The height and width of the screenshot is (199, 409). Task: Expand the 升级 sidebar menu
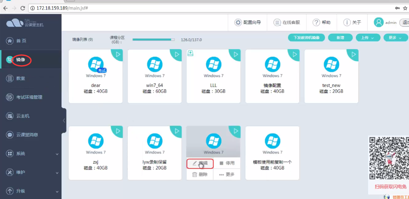[x=31, y=191]
